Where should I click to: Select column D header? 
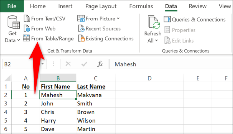(149, 78)
